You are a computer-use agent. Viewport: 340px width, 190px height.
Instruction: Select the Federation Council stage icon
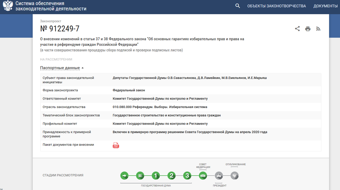pos(203,176)
